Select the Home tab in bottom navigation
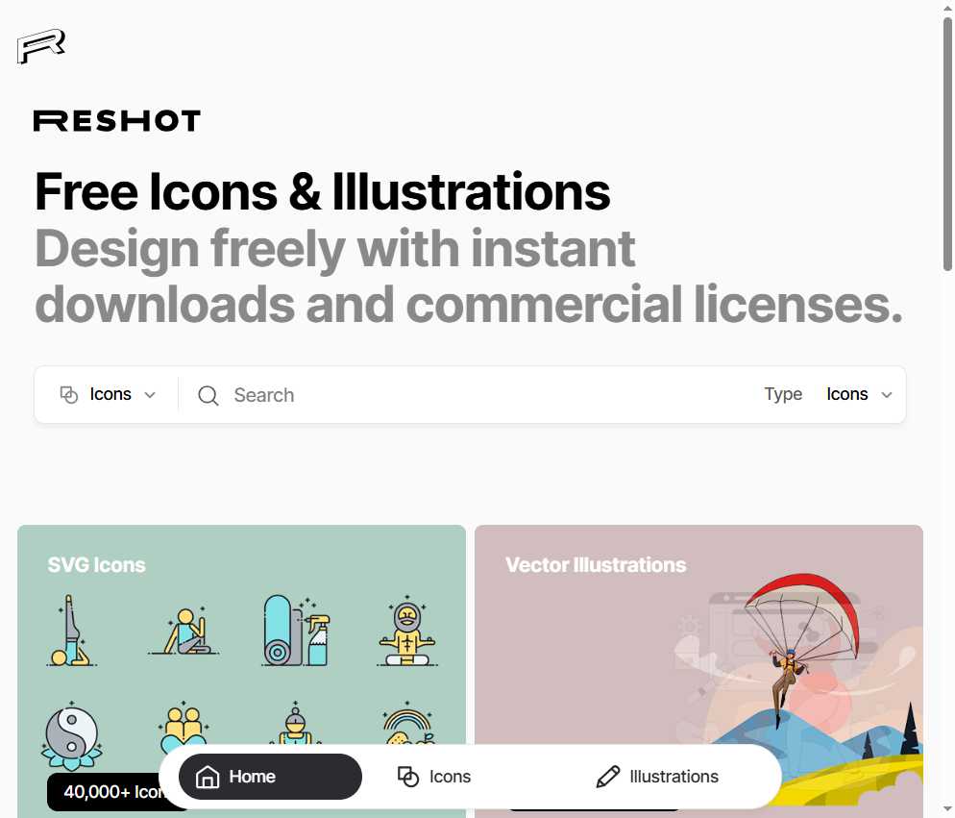 (270, 777)
